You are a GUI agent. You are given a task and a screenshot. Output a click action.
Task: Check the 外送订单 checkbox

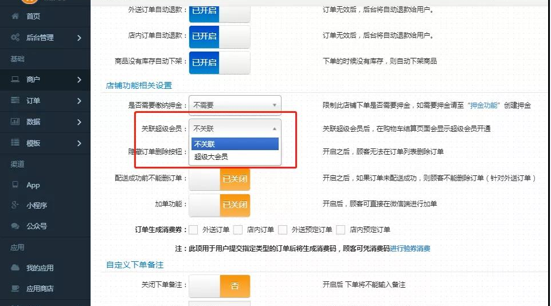[x=193, y=230]
